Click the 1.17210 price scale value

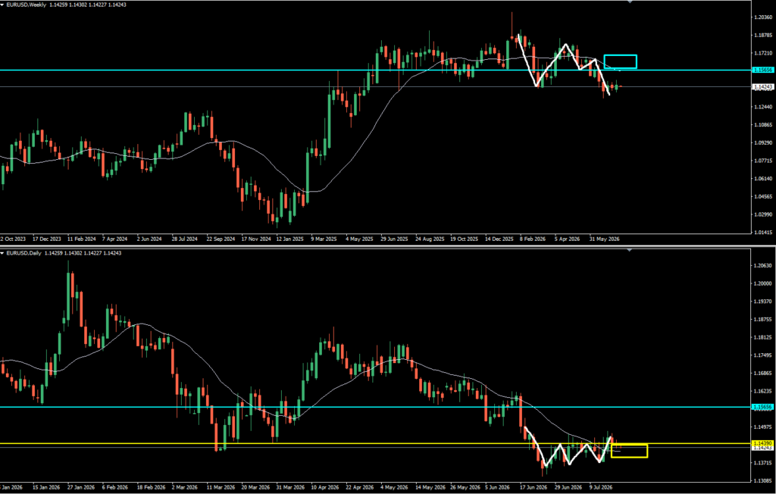click(x=762, y=53)
